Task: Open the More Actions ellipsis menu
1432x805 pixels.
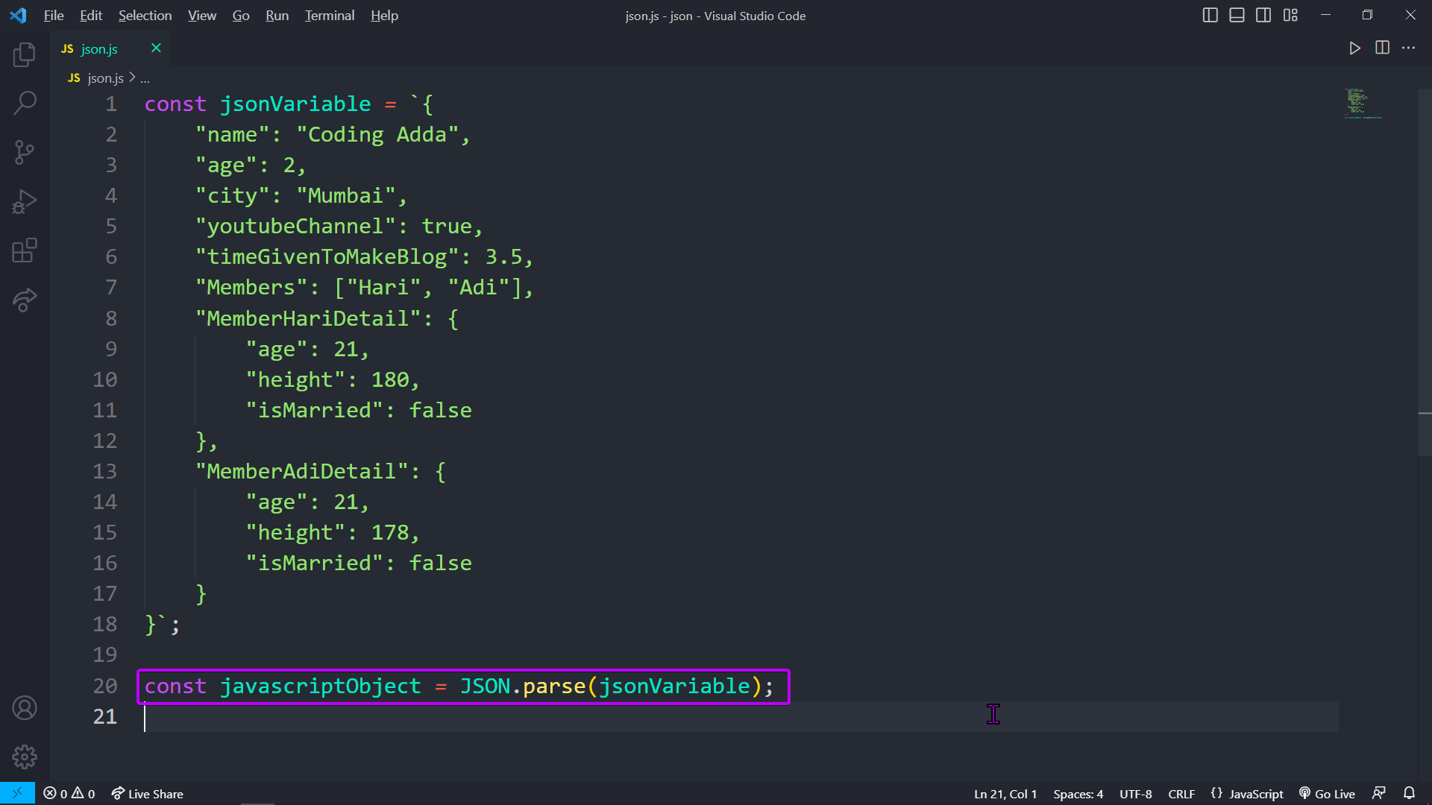Action: [x=1408, y=48]
